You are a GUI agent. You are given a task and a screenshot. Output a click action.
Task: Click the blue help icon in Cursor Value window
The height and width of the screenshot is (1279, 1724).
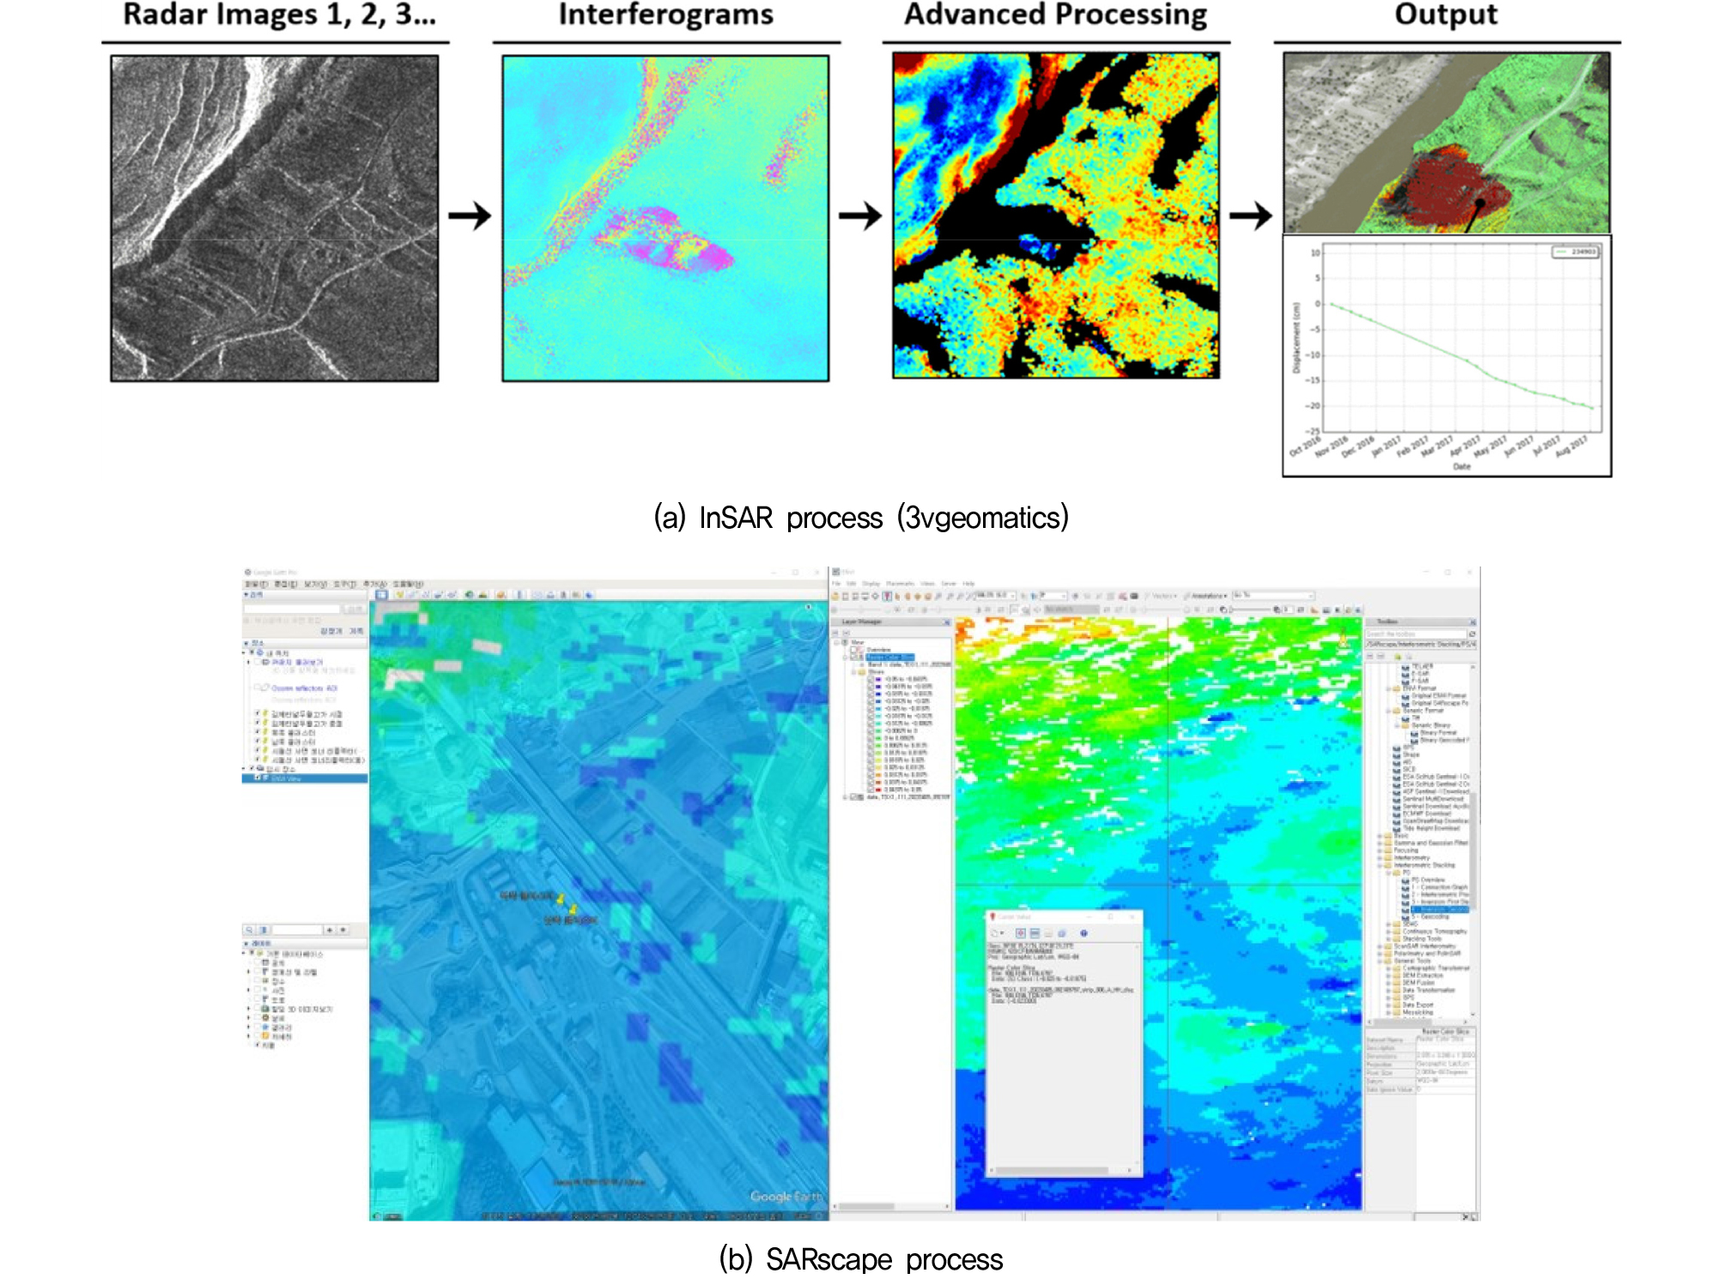point(1084,933)
